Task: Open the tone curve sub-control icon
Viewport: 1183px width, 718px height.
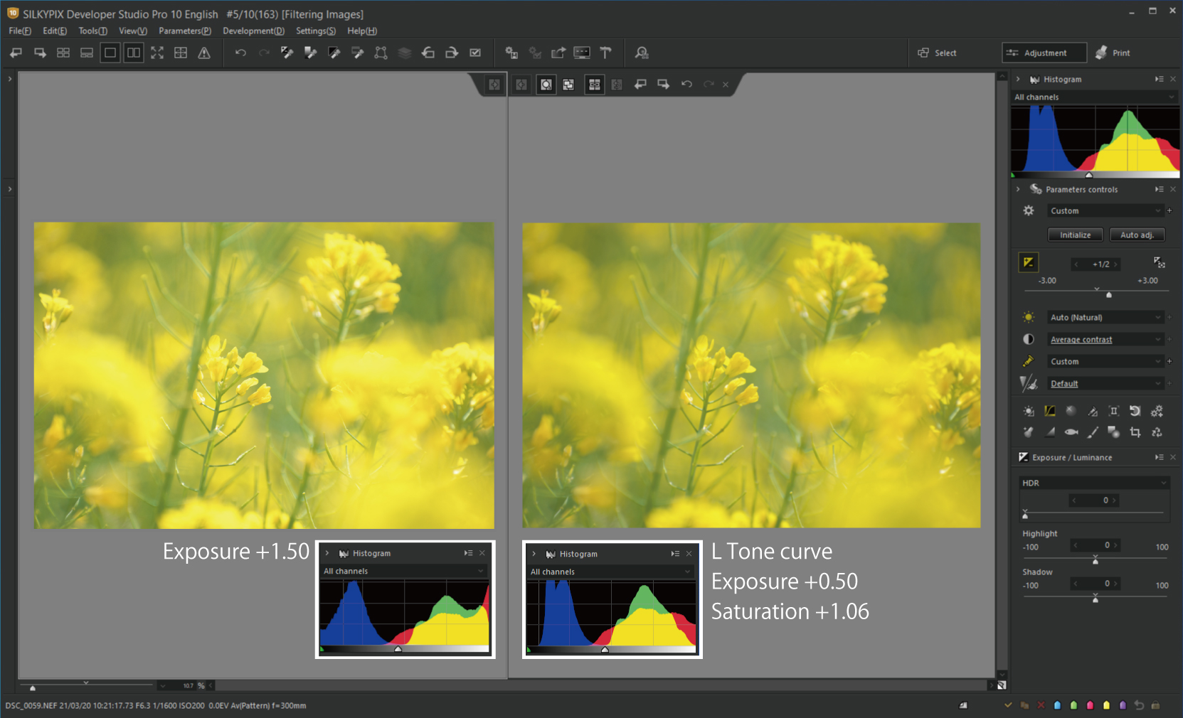Action: coord(1050,411)
